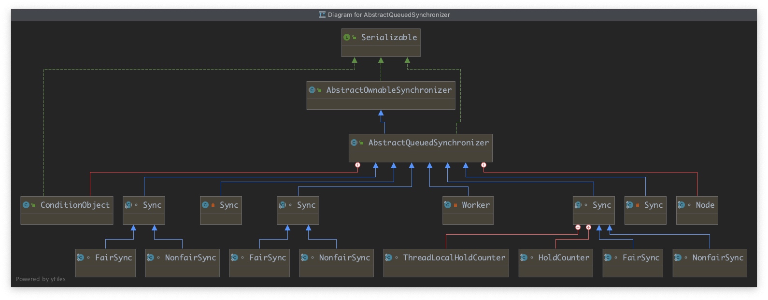Image resolution: width=768 pixels, height=300 pixels.
Task: Click the Powered by yFiles text
Action: (41, 279)
